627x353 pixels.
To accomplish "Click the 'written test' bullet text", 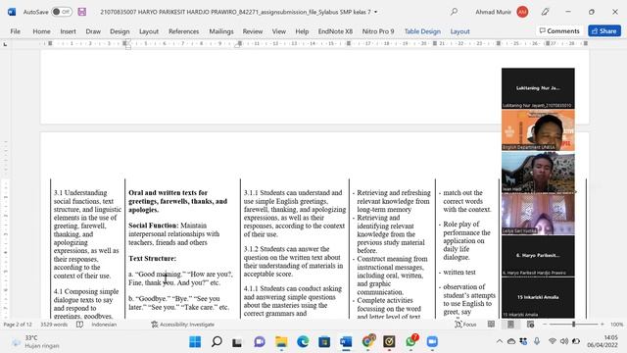I will 459,273.
